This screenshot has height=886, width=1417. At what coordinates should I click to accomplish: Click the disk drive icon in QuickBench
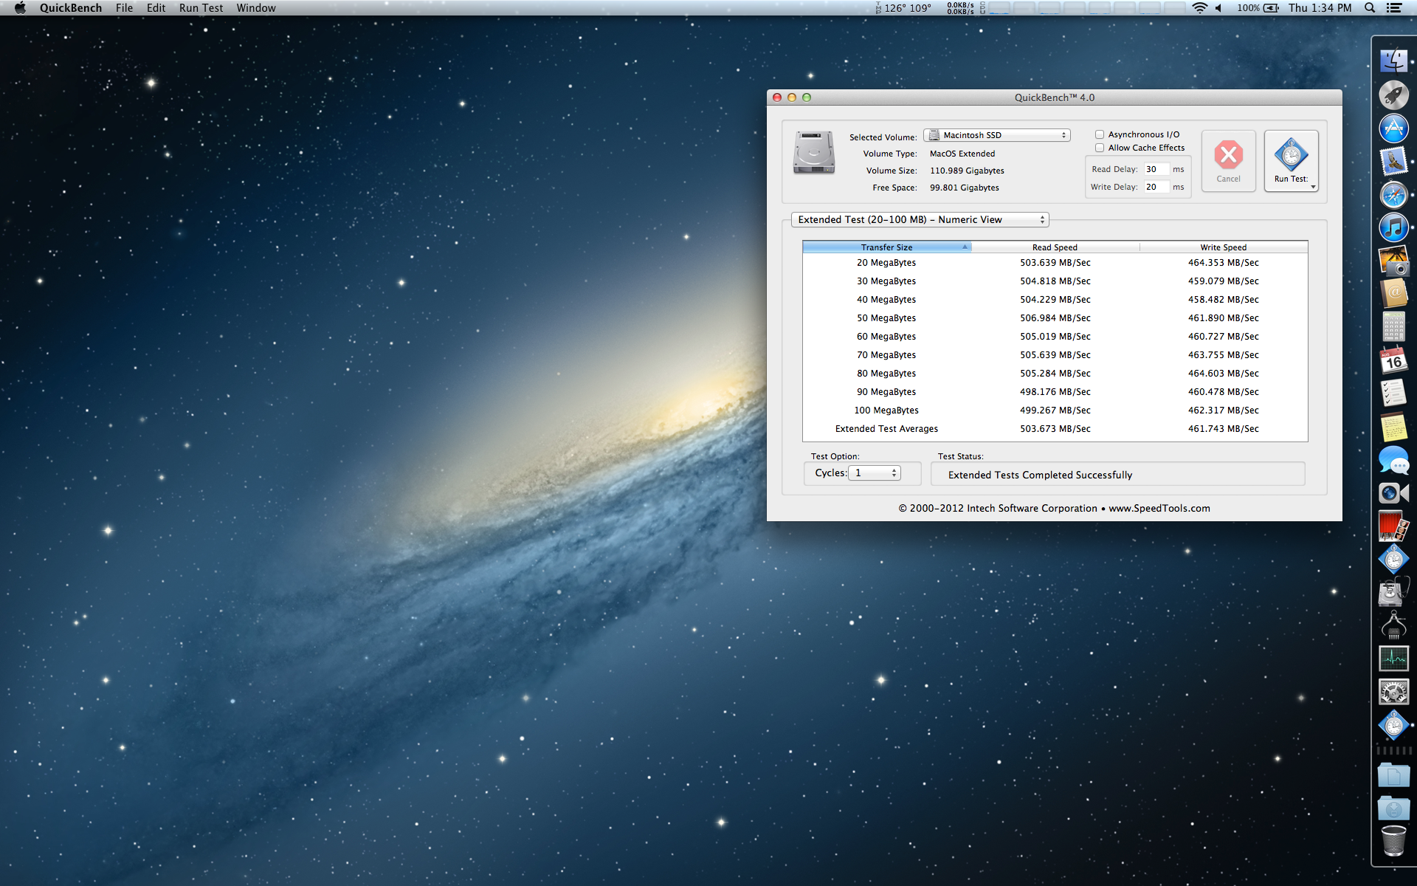click(x=814, y=153)
